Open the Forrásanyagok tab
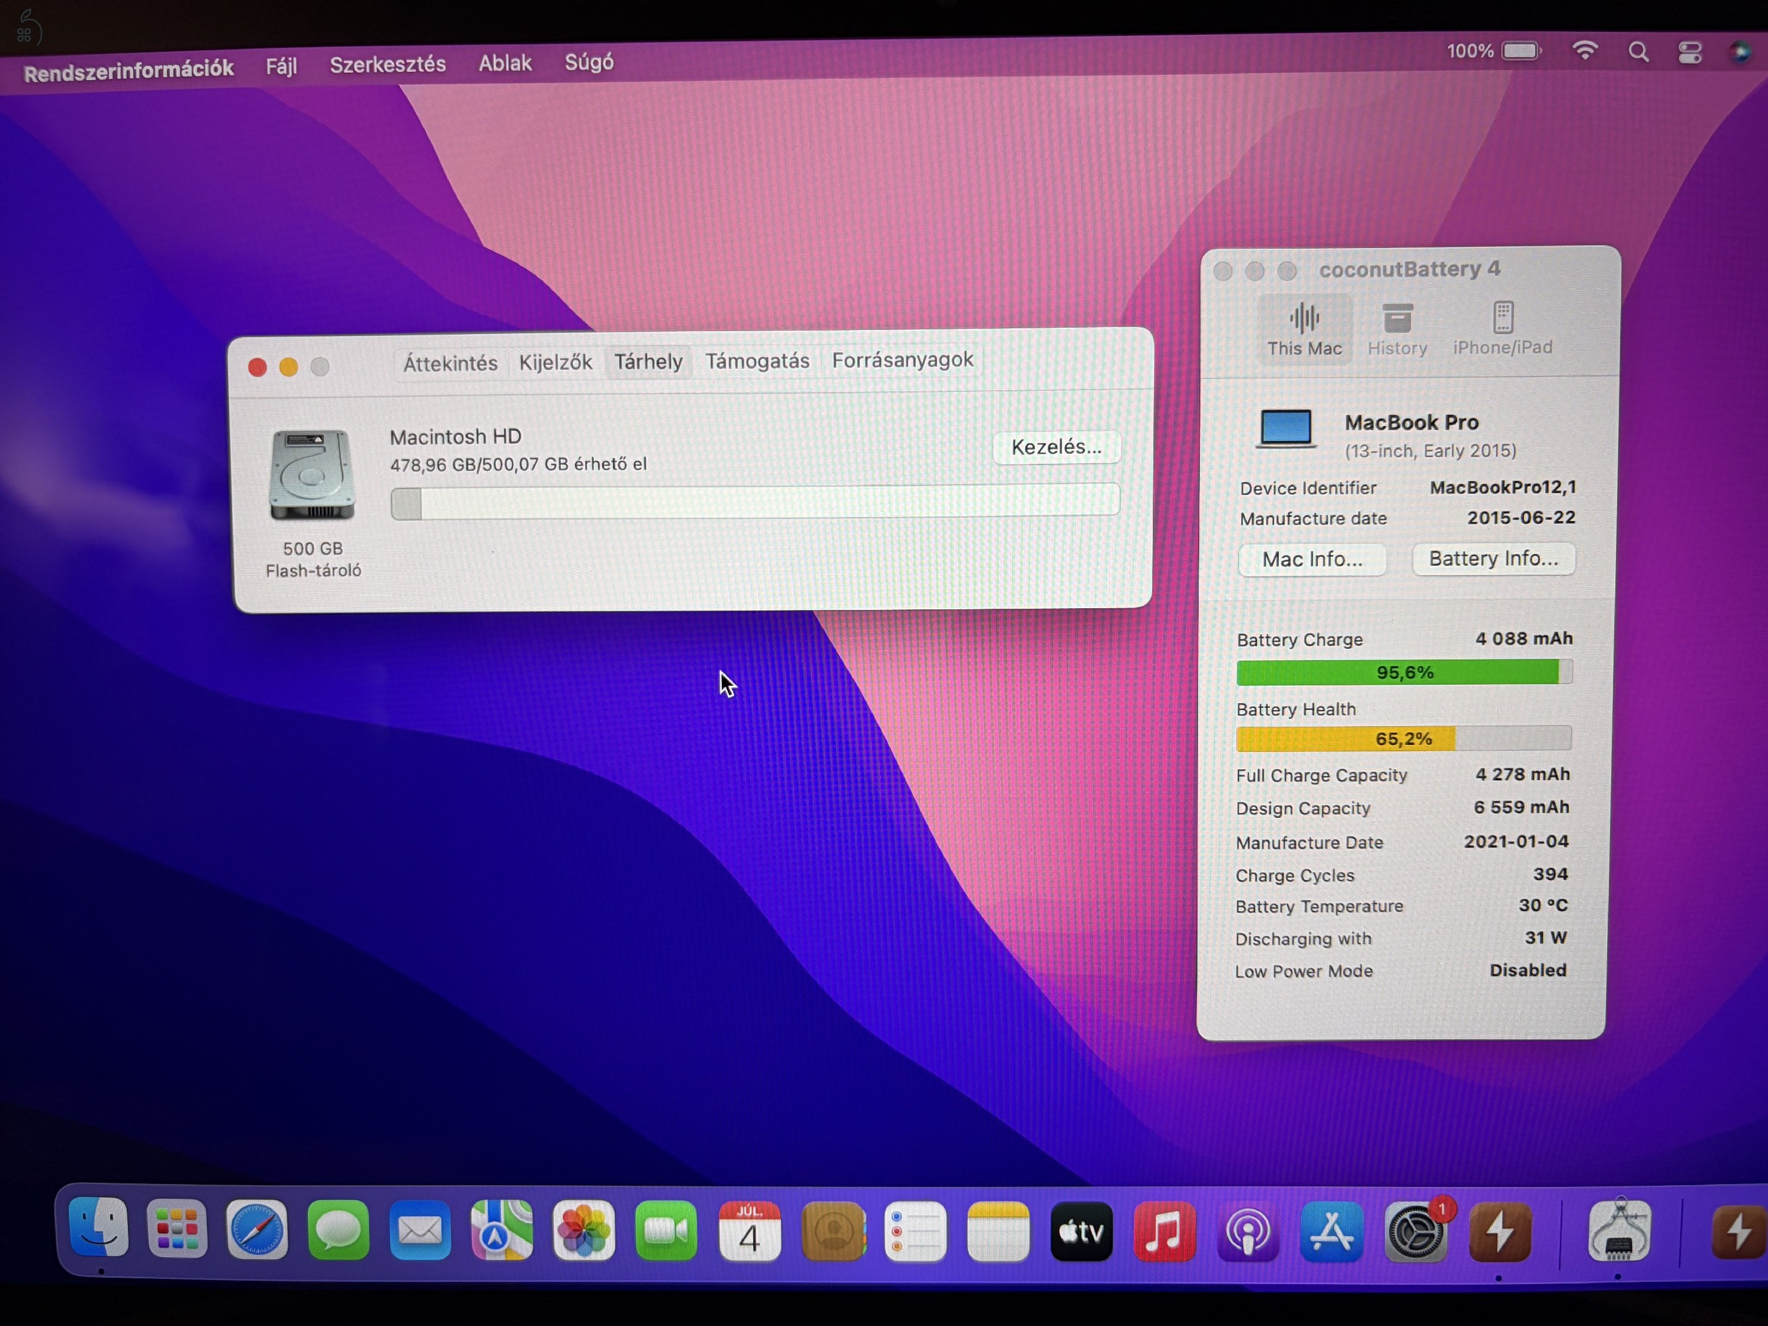 coord(902,359)
